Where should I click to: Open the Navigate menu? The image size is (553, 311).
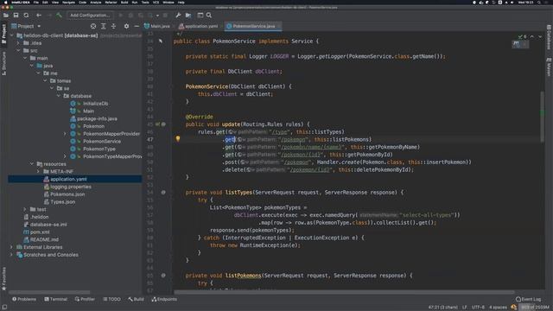[68, 2]
